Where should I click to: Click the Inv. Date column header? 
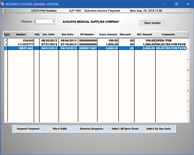[48, 34]
